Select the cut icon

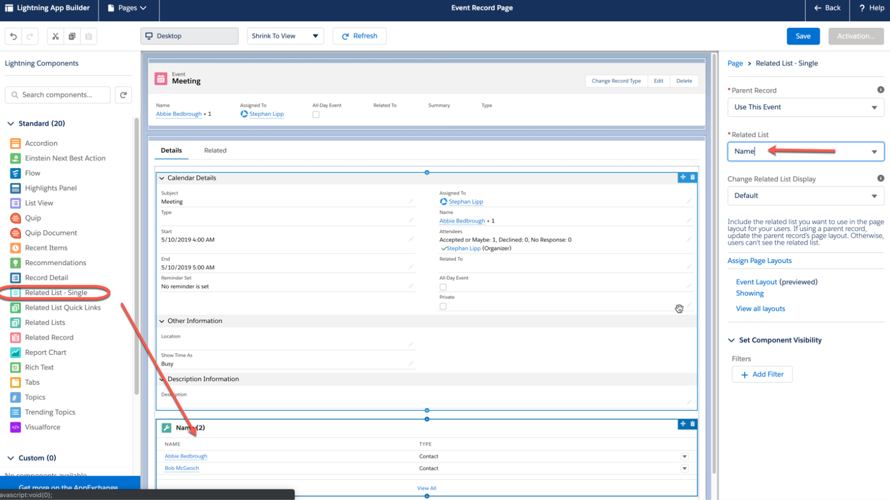(55, 36)
